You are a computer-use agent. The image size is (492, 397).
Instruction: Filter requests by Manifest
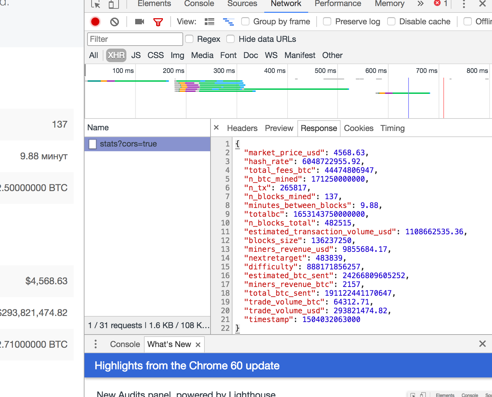click(x=300, y=55)
